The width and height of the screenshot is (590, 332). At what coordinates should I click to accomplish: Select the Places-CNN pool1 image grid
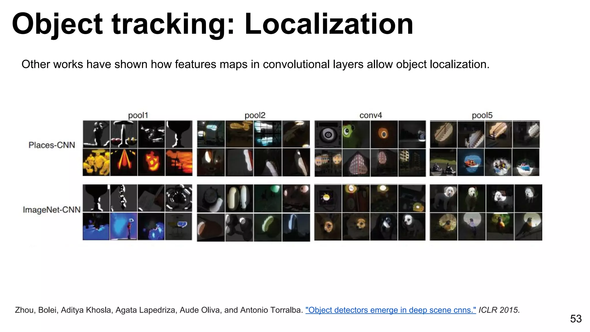(x=137, y=148)
